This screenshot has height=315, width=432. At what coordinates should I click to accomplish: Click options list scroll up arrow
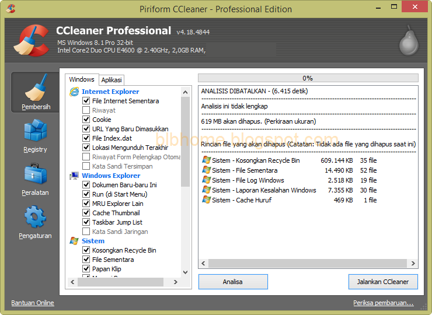tap(186, 92)
